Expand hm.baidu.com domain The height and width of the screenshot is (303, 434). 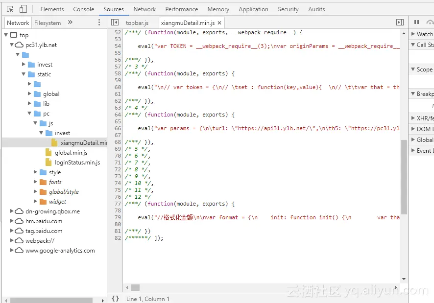(12, 221)
